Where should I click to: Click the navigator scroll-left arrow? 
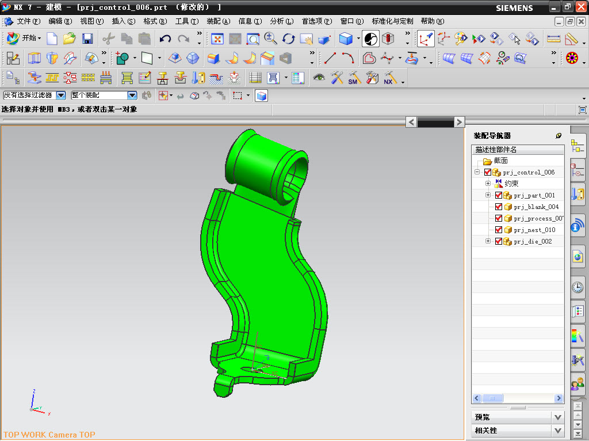pyautogui.click(x=477, y=398)
